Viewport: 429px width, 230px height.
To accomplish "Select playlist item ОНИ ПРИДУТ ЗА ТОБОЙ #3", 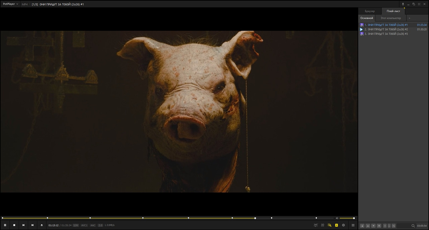I will coord(393,34).
